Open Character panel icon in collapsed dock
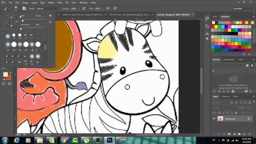 click(207, 34)
